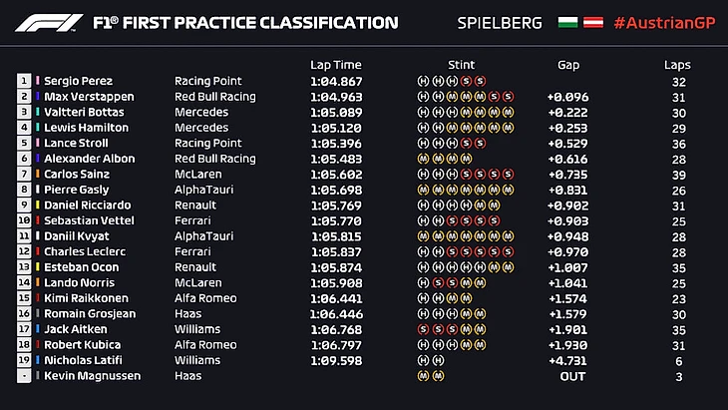728x410 pixels.
Task: Click the first tyre icon in Albon's stint
Action: (423, 159)
